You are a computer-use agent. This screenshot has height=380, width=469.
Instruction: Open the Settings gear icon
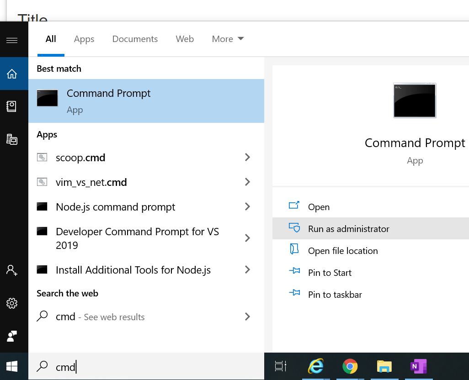click(12, 303)
